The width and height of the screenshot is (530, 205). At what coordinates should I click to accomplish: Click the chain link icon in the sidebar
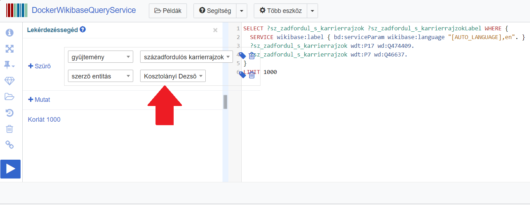point(9,145)
